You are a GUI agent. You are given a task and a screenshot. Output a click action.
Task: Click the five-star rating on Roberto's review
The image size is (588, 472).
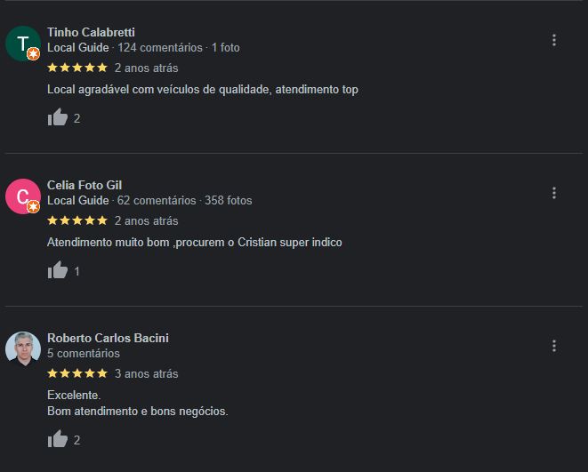(x=77, y=373)
